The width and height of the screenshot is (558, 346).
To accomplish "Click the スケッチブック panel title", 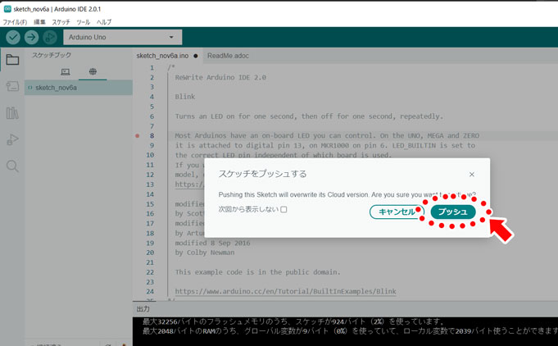I will tap(52, 55).
